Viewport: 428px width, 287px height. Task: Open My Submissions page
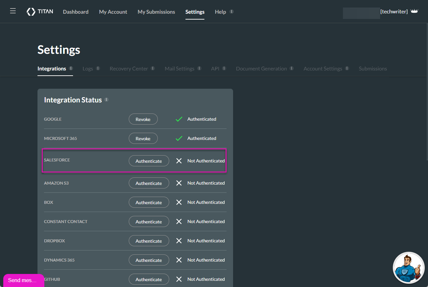pos(156,12)
